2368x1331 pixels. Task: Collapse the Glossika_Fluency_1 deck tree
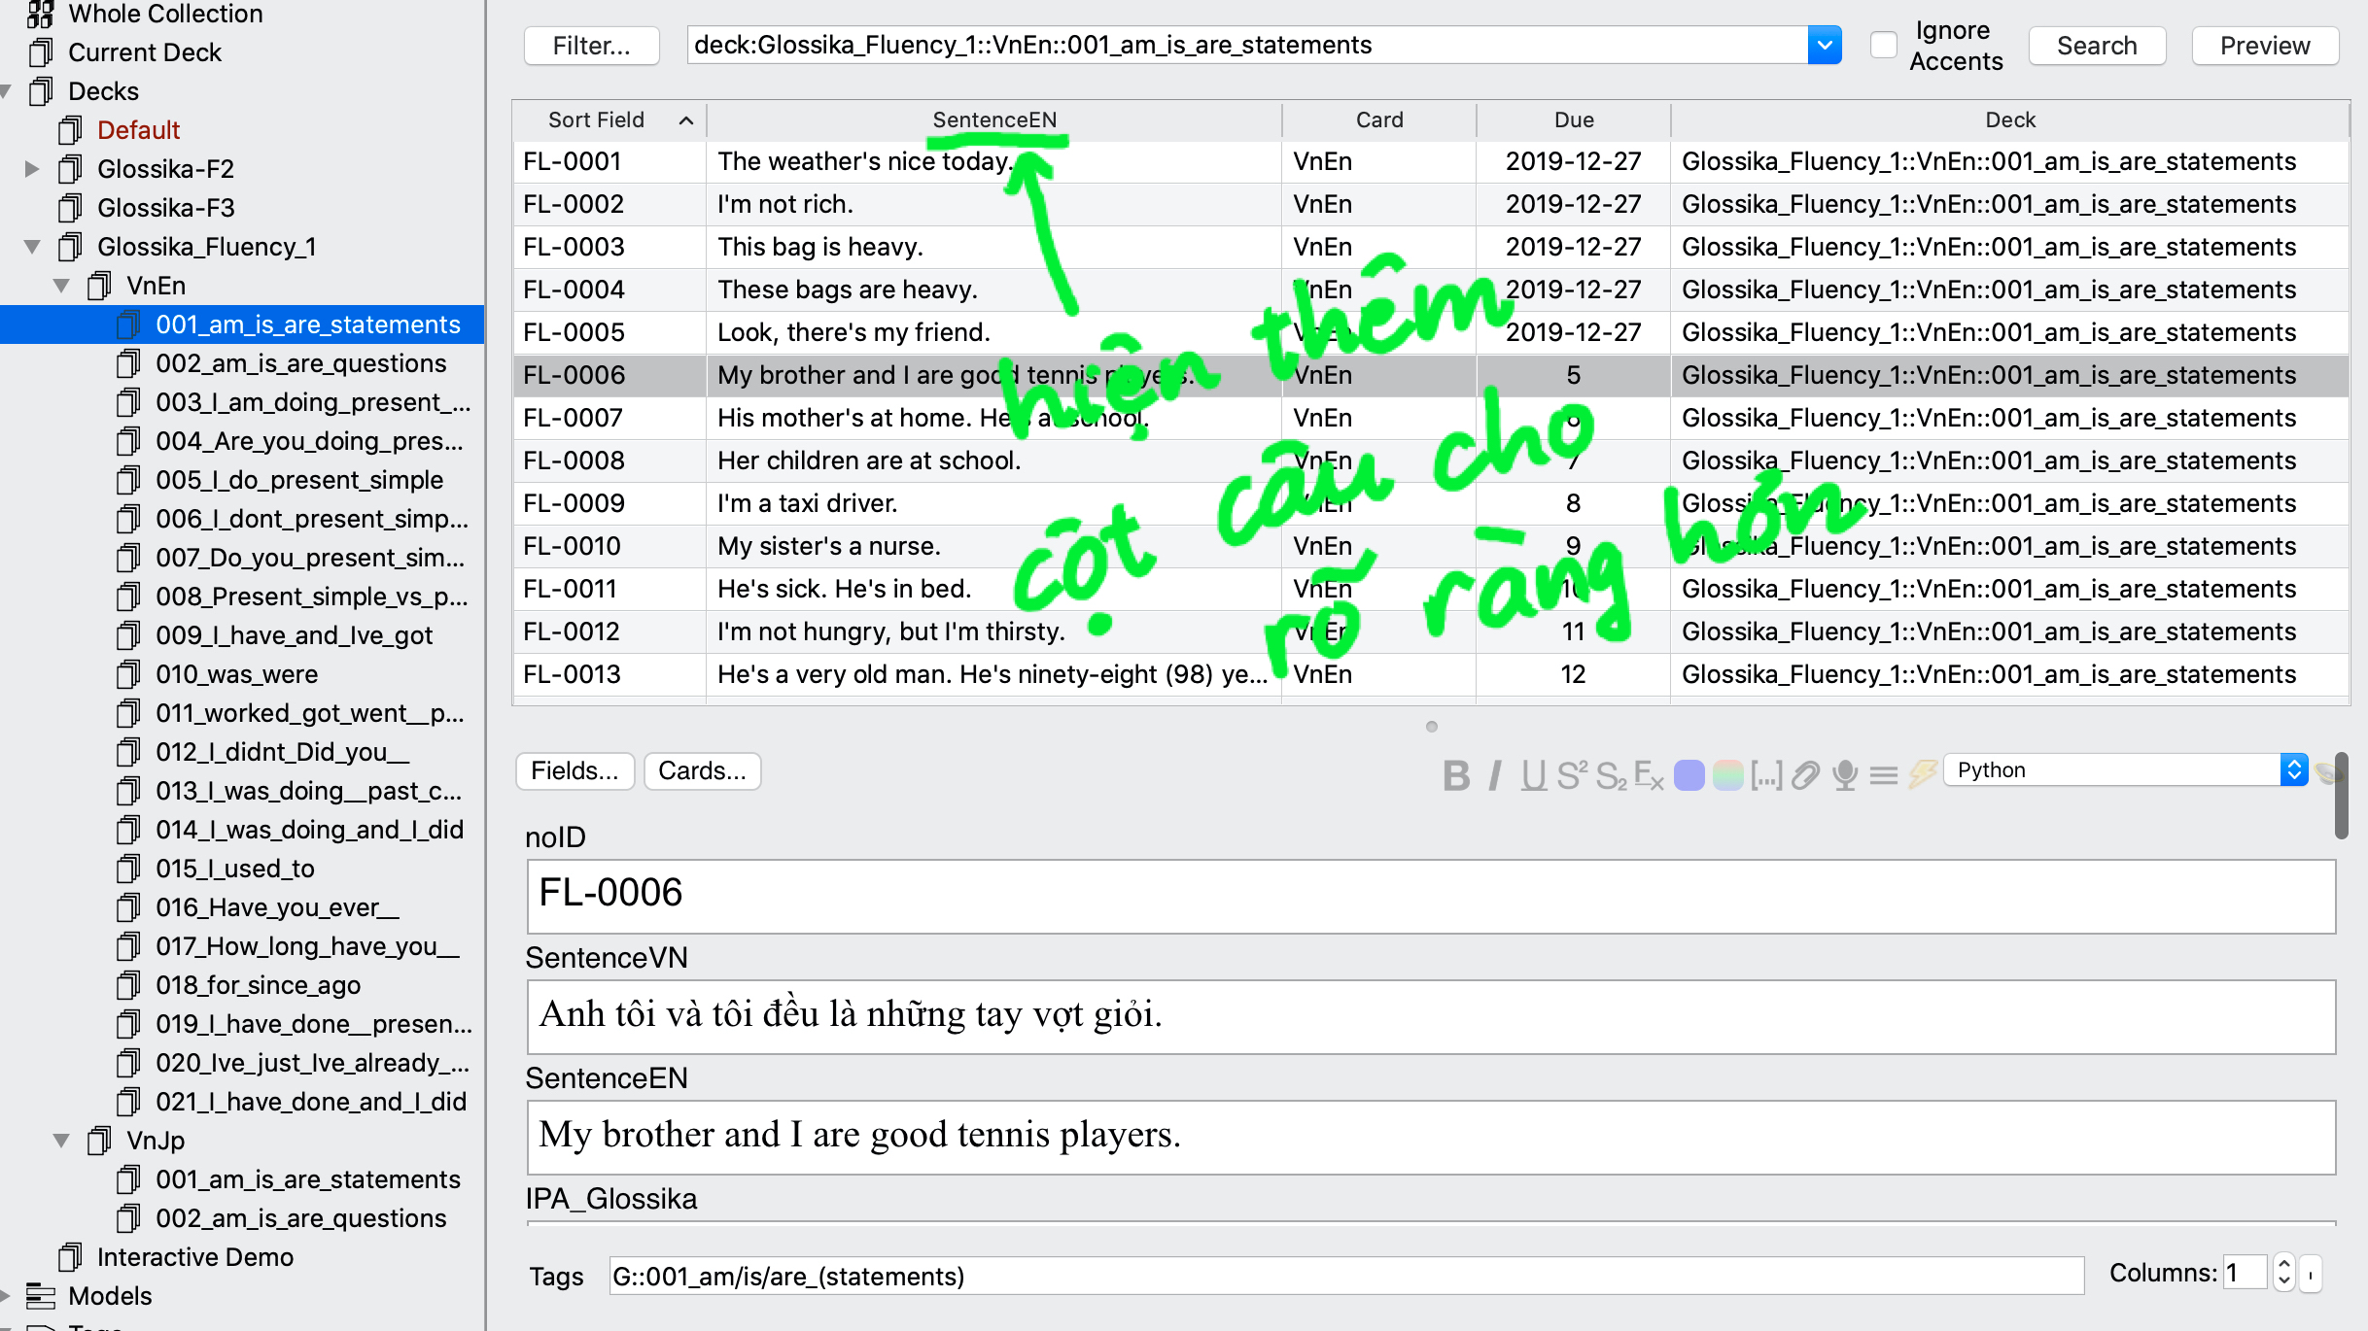coord(32,247)
